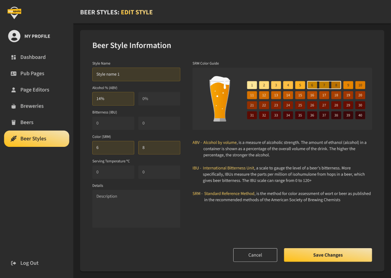Select SRM color swatch 33
391x278 pixels.
click(x=276, y=115)
